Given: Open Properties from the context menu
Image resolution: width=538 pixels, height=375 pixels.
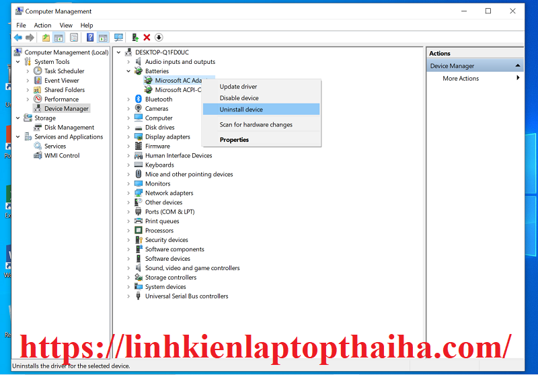Looking at the screenshot, I should click(x=234, y=140).
